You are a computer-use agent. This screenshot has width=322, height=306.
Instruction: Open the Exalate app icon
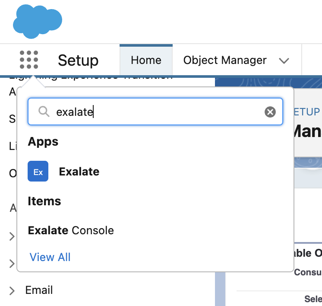38,171
